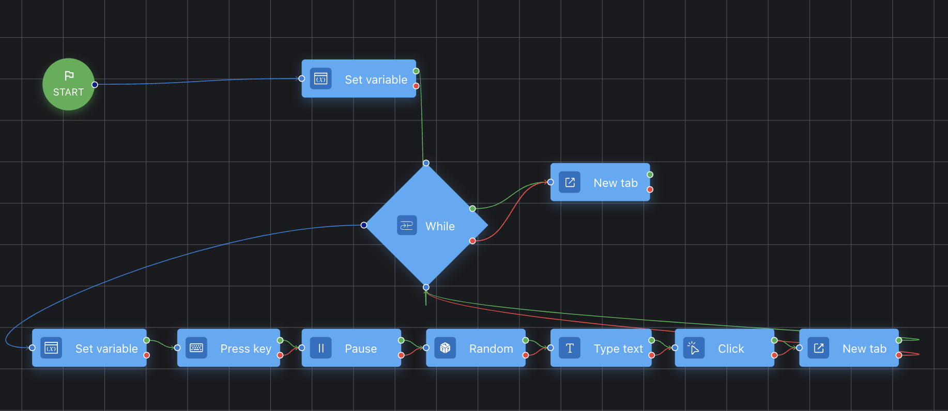The width and height of the screenshot is (948, 411).
Task: Click upper New tab input port
Action: point(551,182)
